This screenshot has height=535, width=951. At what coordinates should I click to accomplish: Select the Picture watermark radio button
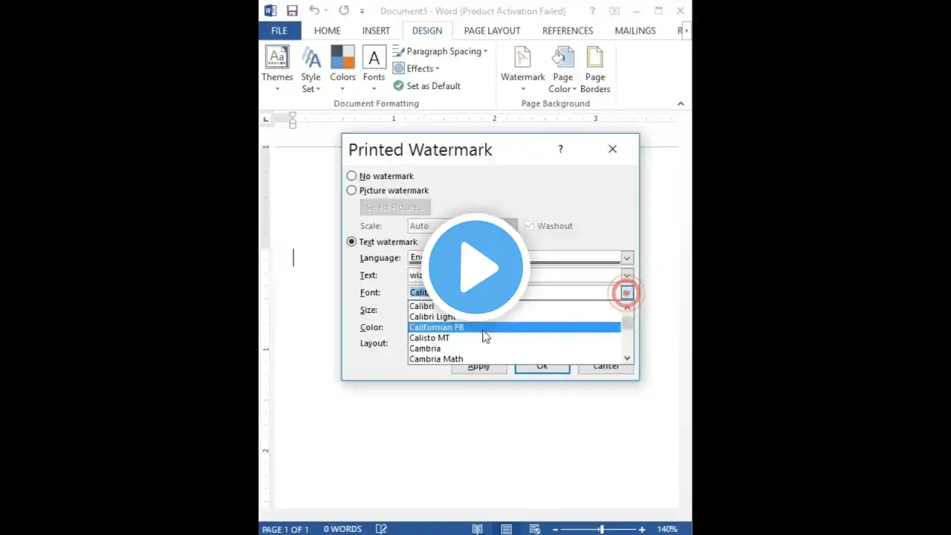point(352,190)
